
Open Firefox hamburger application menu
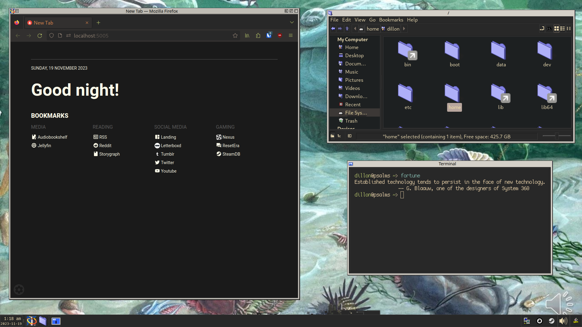coord(291,35)
